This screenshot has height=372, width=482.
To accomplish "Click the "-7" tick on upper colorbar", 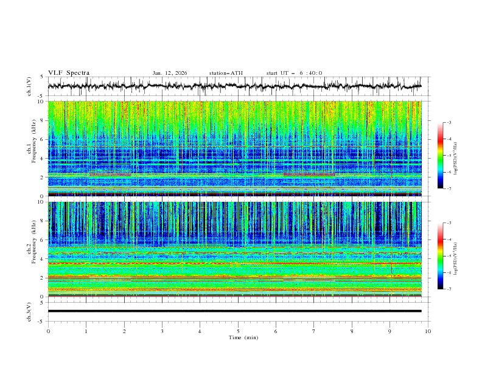I will pyautogui.click(x=449, y=188).
